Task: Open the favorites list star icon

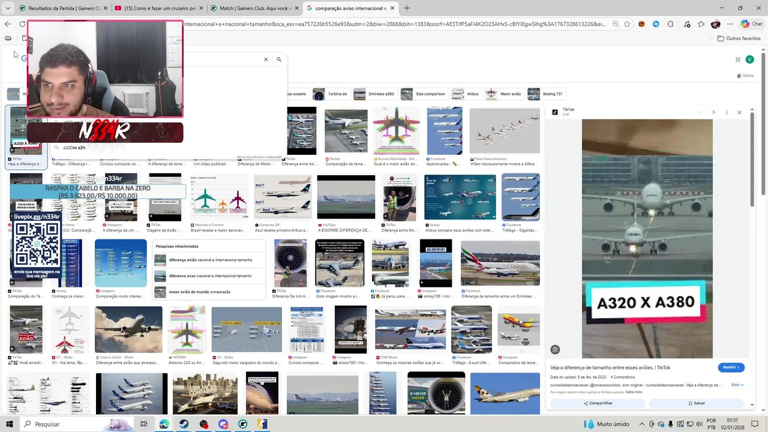Action: click(701, 24)
